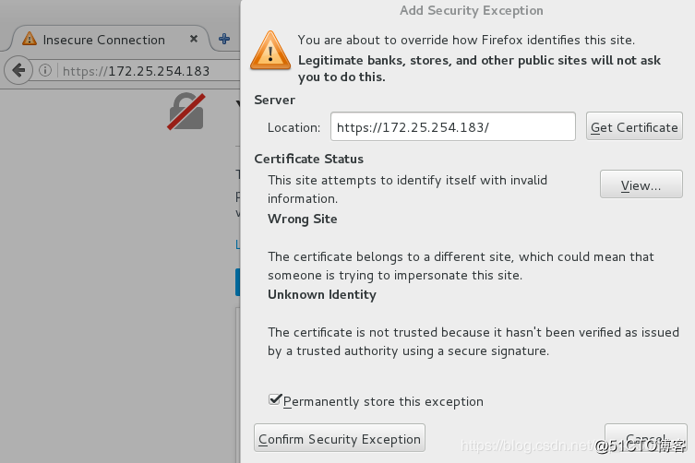Click the site info icon in address bar

tap(45, 70)
